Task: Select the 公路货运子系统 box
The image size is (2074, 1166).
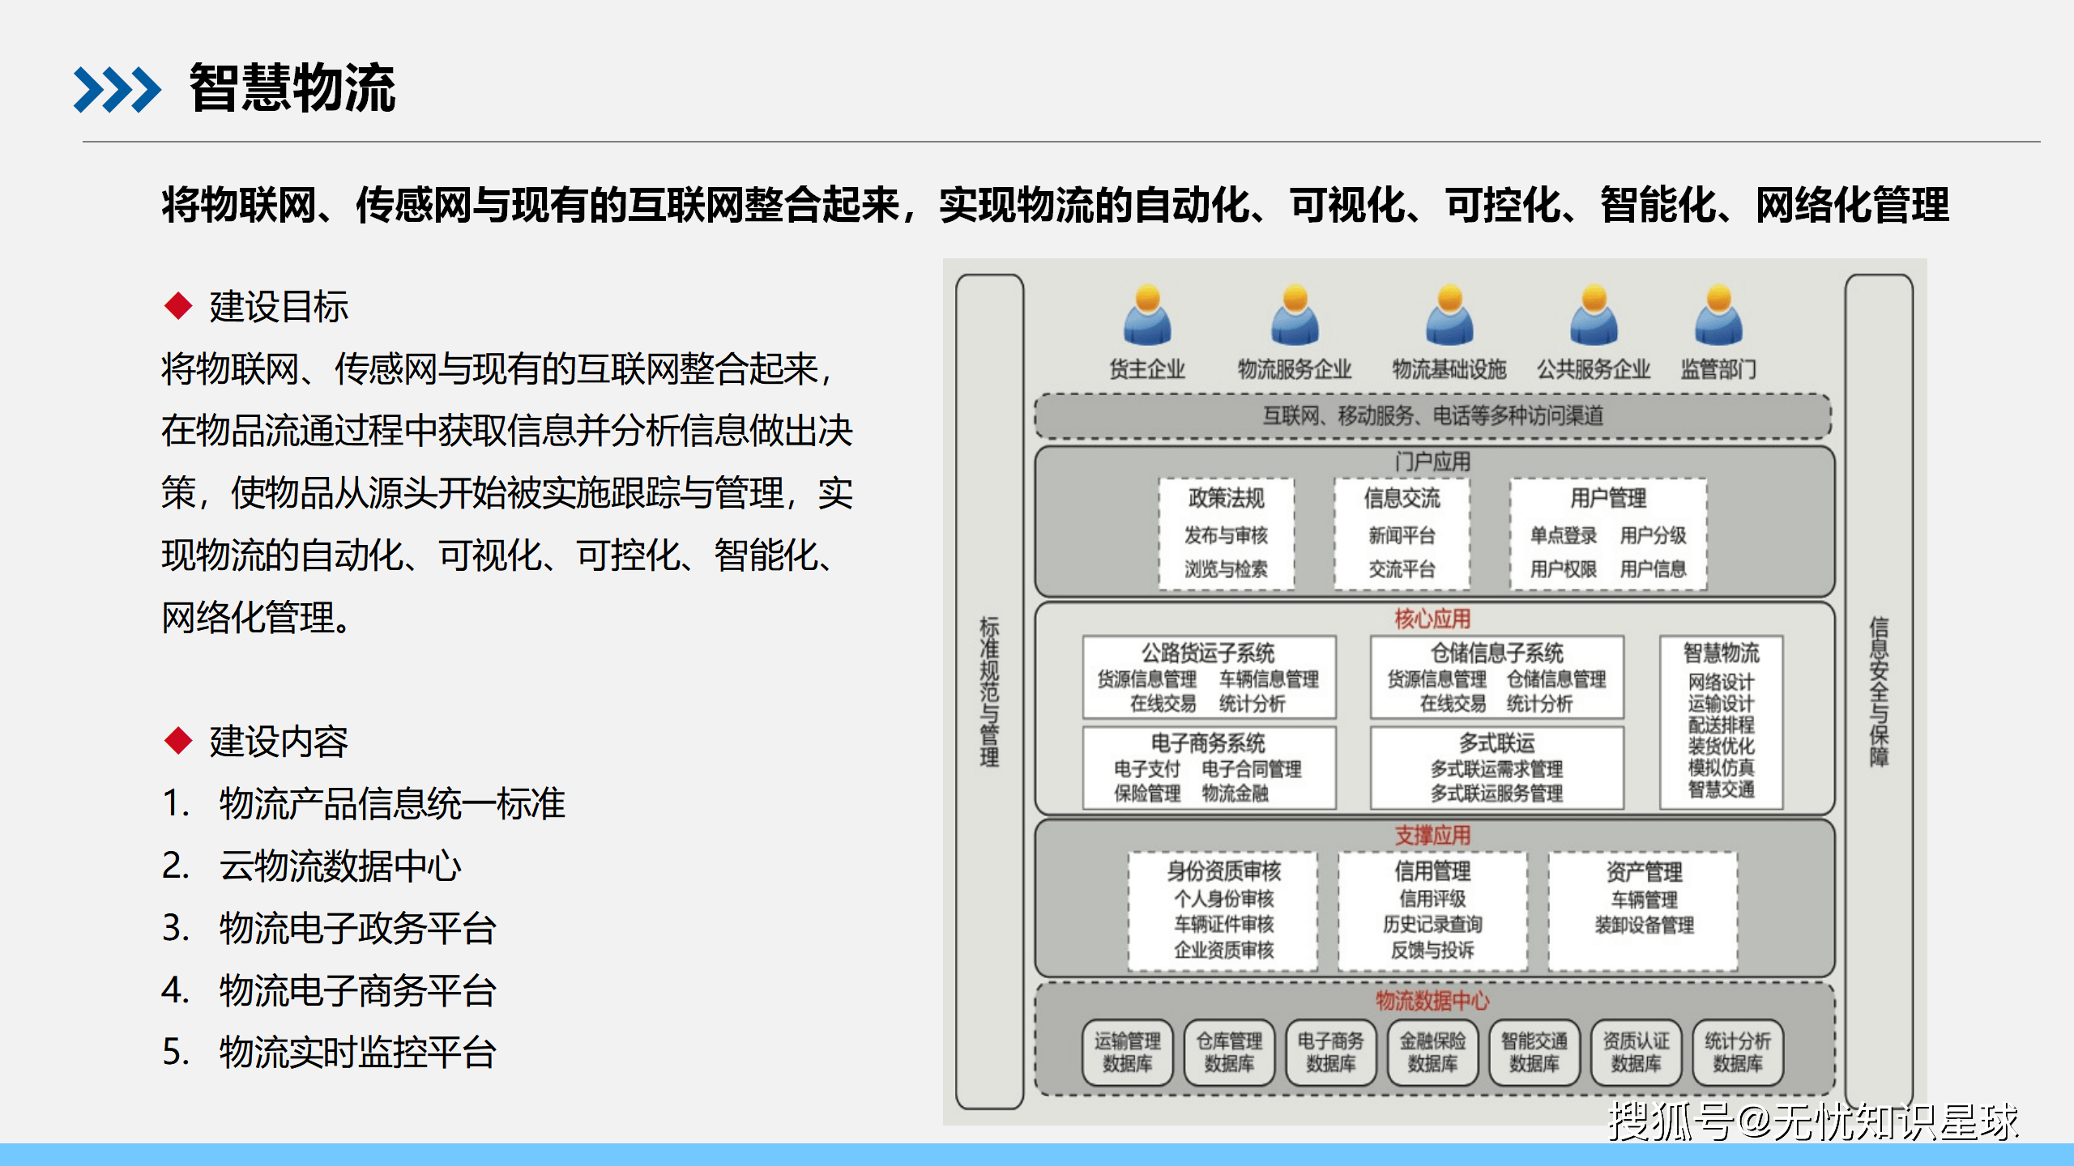Action: click(x=1209, y=677)
